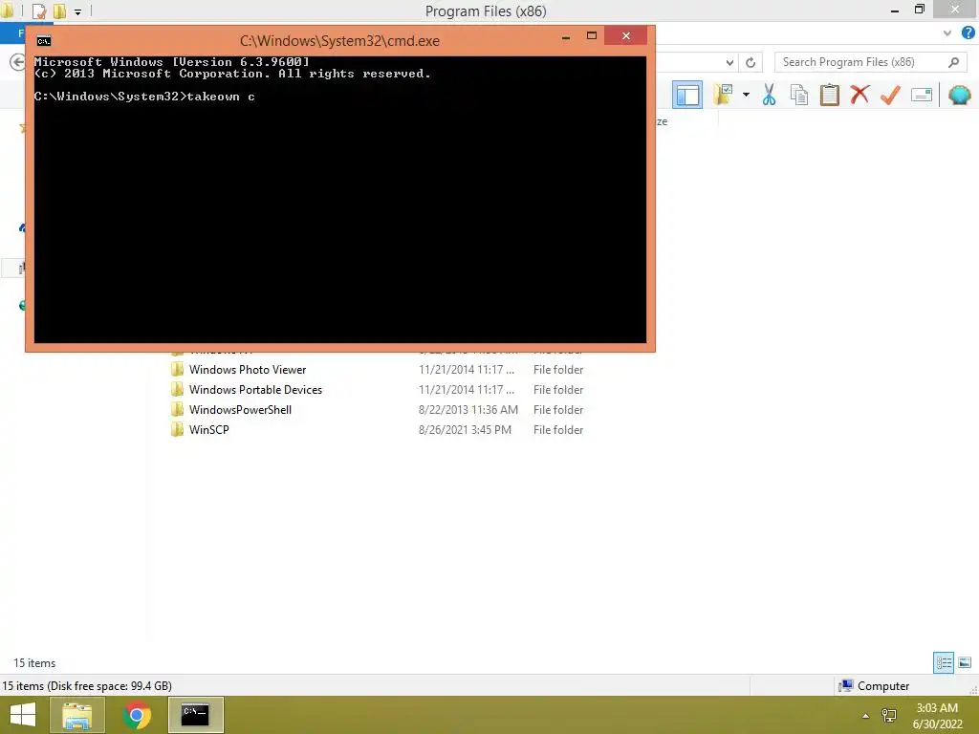Expand the folder options dropdown arrow

[x=746, y=95]
